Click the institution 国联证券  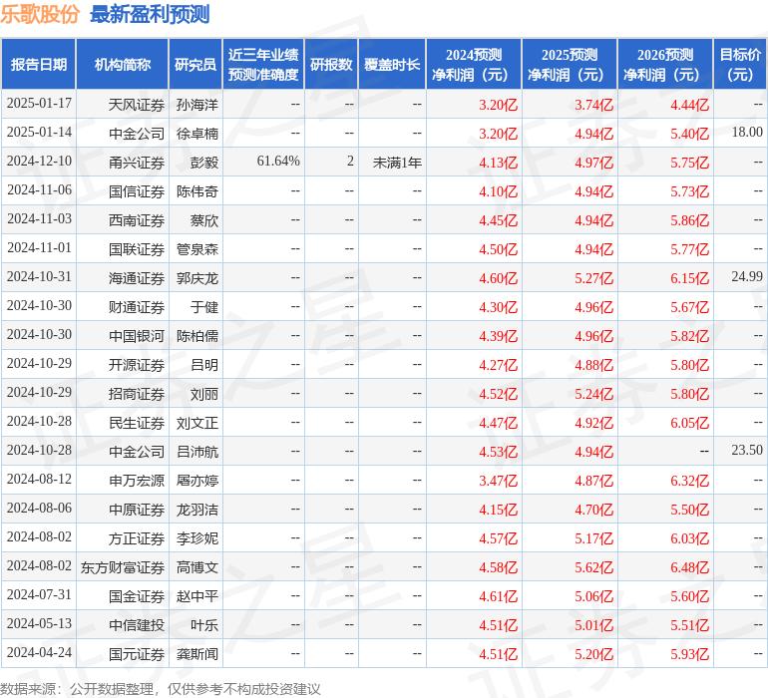point(137,249)
